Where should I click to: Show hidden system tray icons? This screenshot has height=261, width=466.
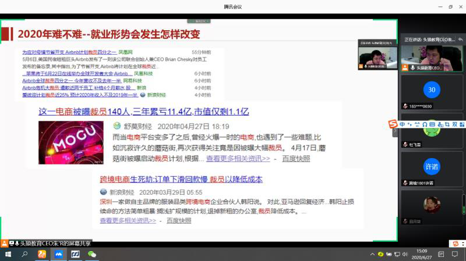(372, 255)
